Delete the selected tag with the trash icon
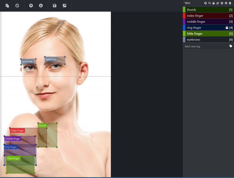This screenshot has width=234, height=178. (x=230, y=3)
